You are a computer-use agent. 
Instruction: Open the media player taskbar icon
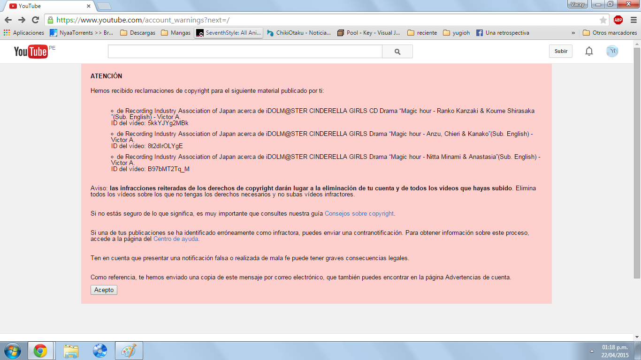[100, 351]
